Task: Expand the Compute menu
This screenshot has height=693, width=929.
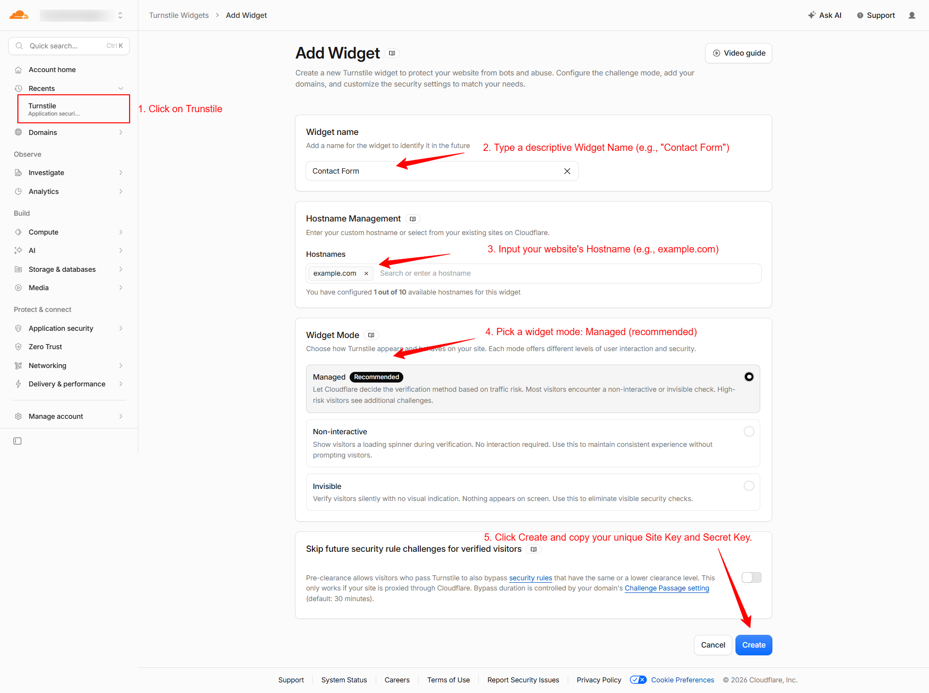Action: point(69,232)
